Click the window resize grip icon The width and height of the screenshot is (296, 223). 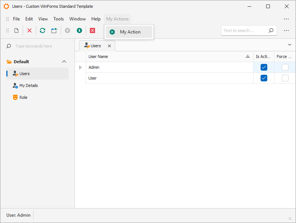pos(290,219)
